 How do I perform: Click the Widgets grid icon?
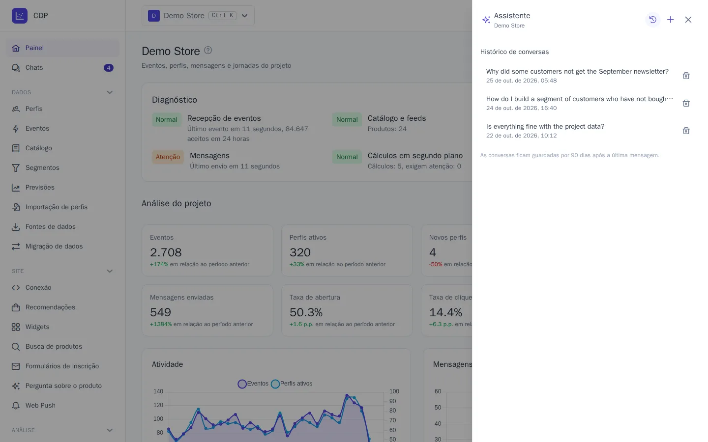pyautogui.click(x=16, y=327)
